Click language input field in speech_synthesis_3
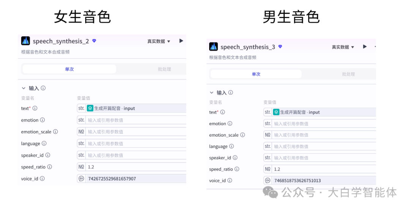 tap(324, 147)
